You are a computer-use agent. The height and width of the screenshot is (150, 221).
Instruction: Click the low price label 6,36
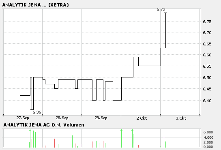(37, 112)
